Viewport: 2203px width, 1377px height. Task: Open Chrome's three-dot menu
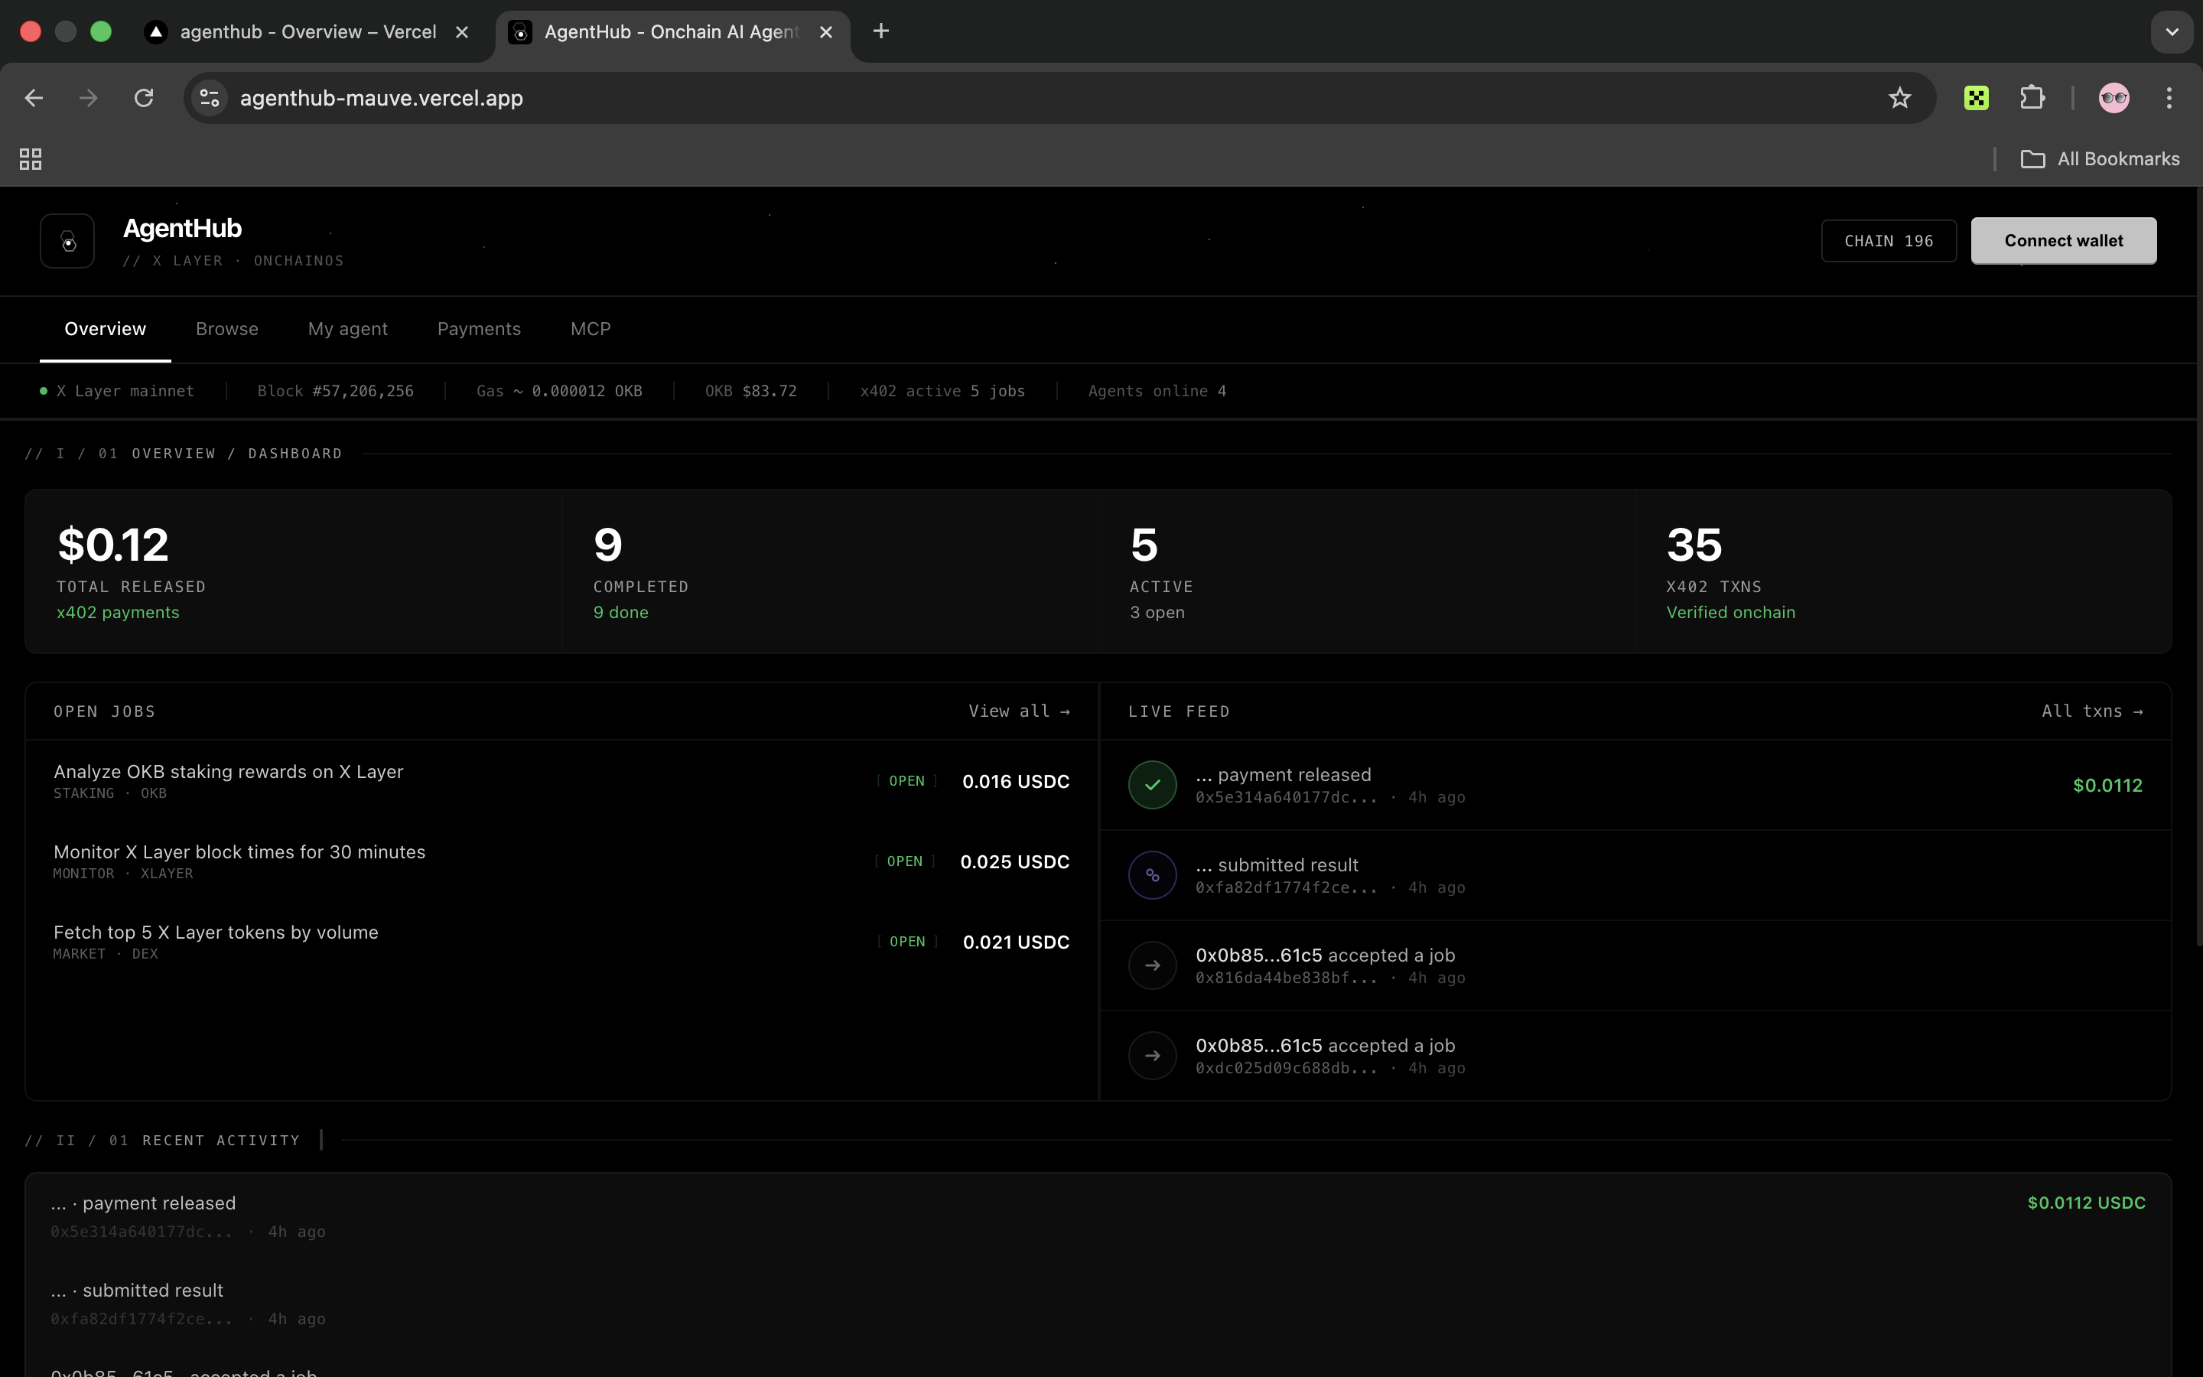coord(2169,97)
